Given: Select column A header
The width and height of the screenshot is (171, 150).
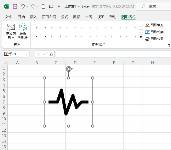Looking at the screenshot, I should tap(17, 63).
